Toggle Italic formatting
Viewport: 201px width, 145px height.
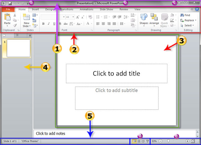tap(49, 24)
